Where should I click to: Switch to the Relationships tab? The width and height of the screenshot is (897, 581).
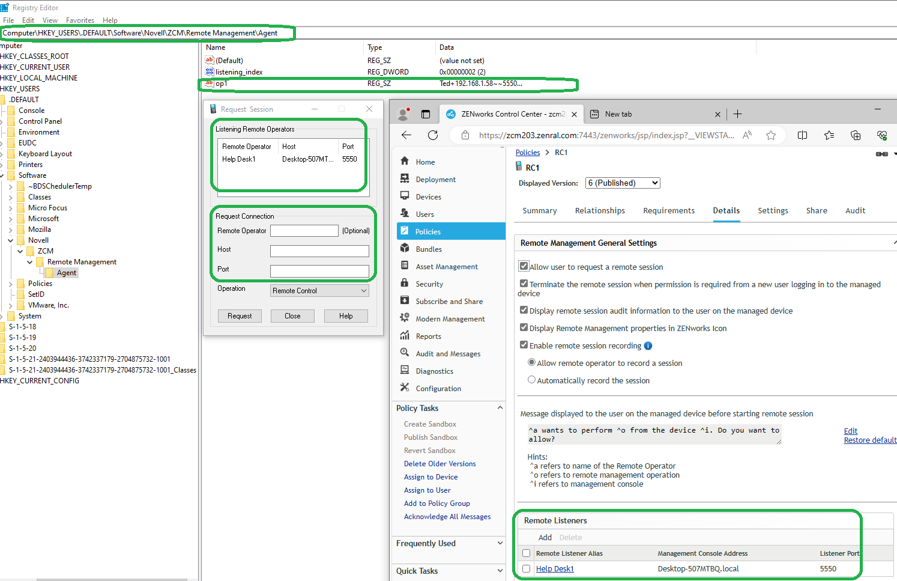600,211
